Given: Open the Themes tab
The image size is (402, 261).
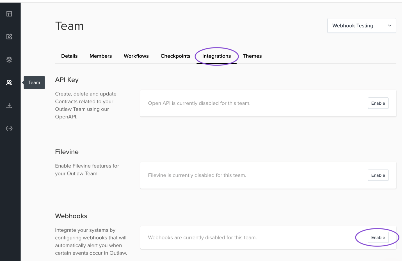Looking at the screenshot, I should 252,56.
